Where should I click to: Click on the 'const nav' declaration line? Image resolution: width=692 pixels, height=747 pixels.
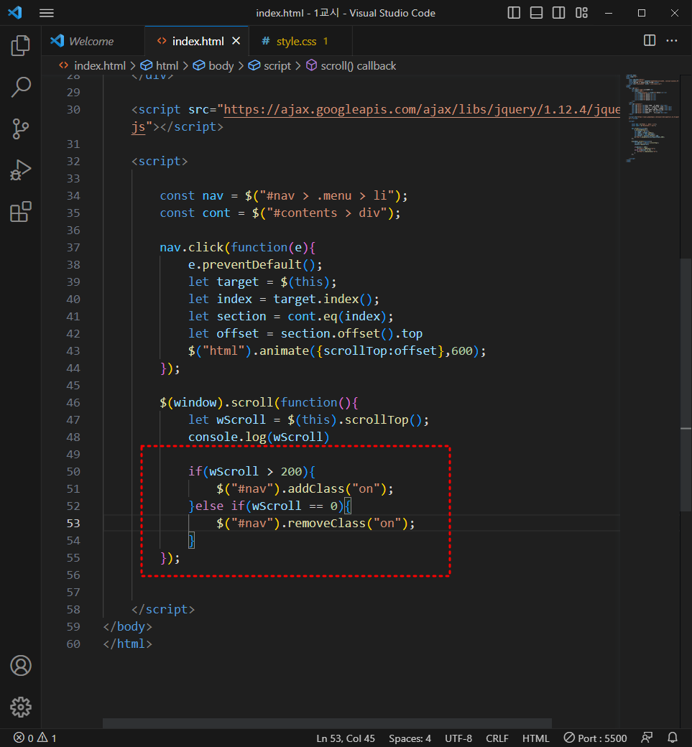tap(284, 196)
